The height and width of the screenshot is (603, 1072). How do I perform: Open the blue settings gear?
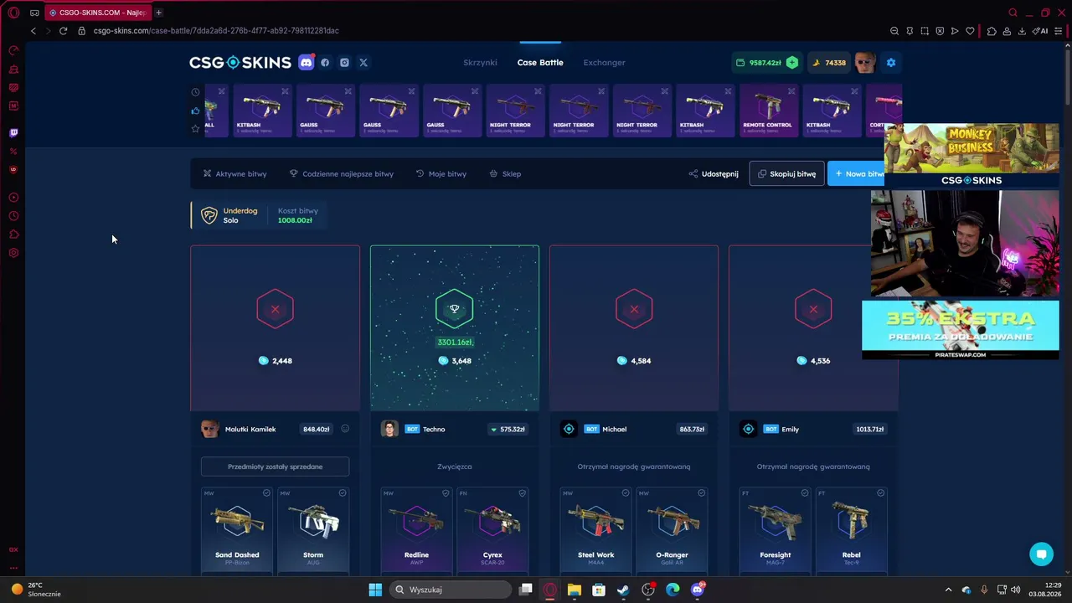(x=891, y=62)
